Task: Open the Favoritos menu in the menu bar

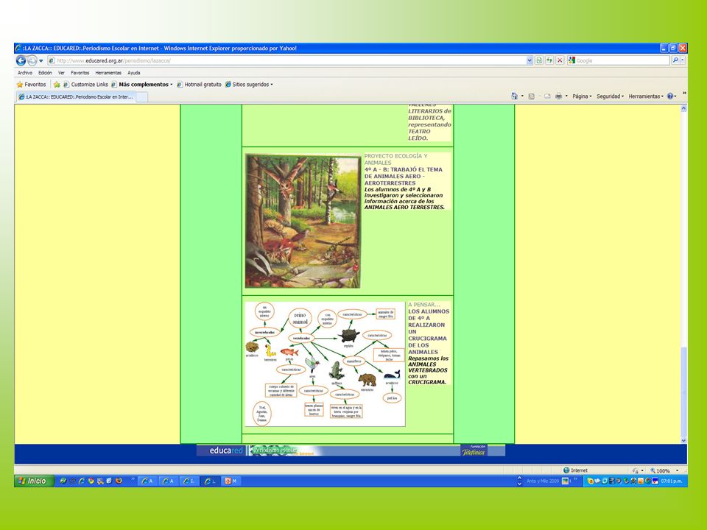Action: click(x=80, y=73)
